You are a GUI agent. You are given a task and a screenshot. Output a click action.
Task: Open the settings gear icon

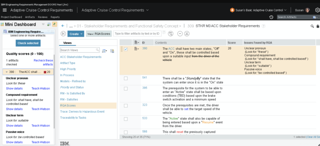(317, 10)
